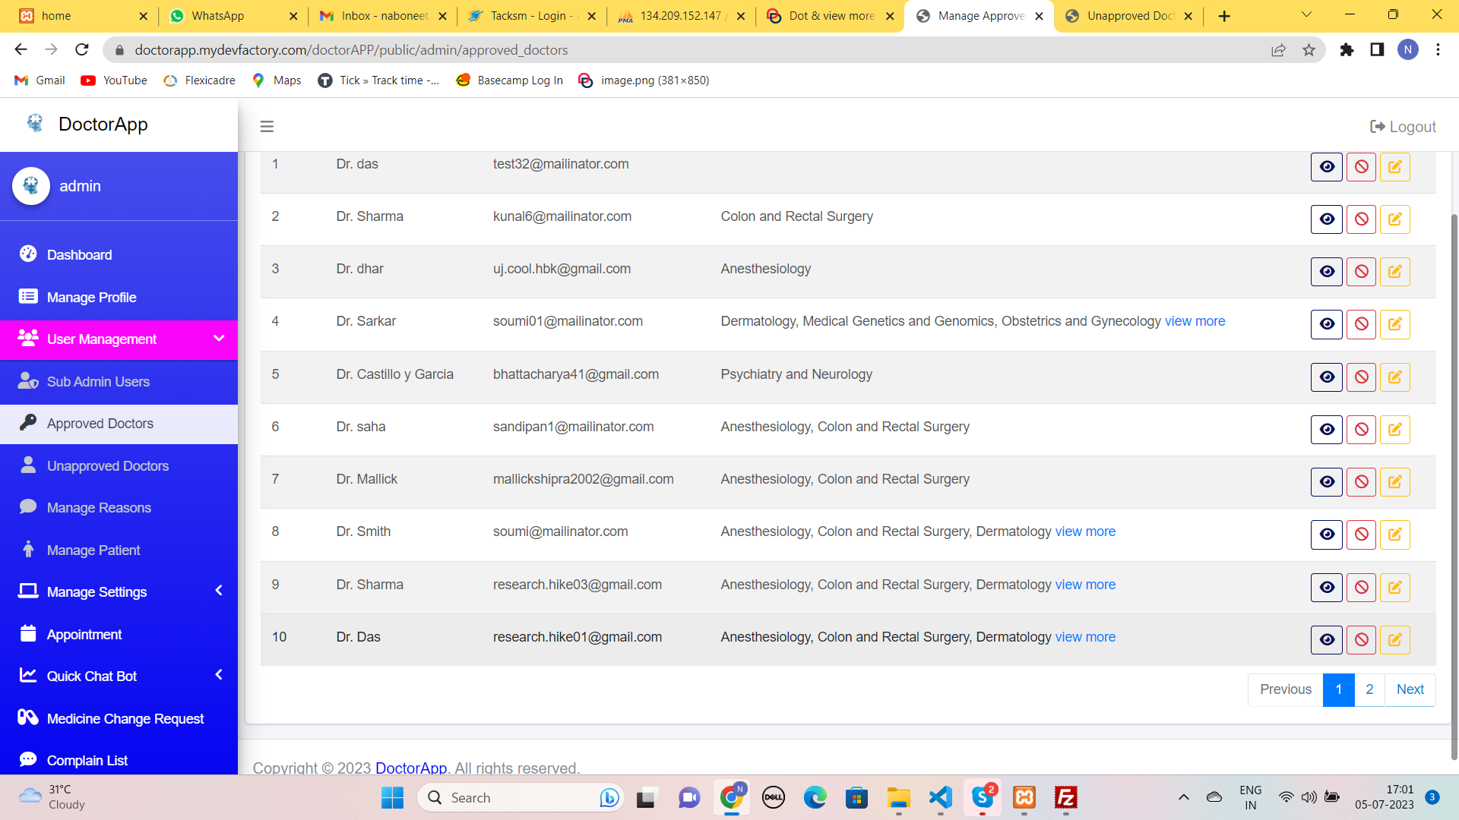Click the hamburger menu icon
Viewport: 1459px width, 820px height.
pos(267,127)
